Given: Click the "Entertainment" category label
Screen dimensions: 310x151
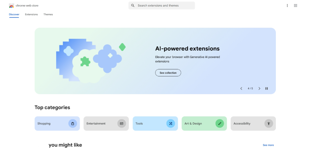Looking at the screenshot, I should click(x=96, y=124).
